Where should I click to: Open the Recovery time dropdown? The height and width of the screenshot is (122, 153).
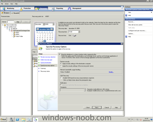coord(79,32)
